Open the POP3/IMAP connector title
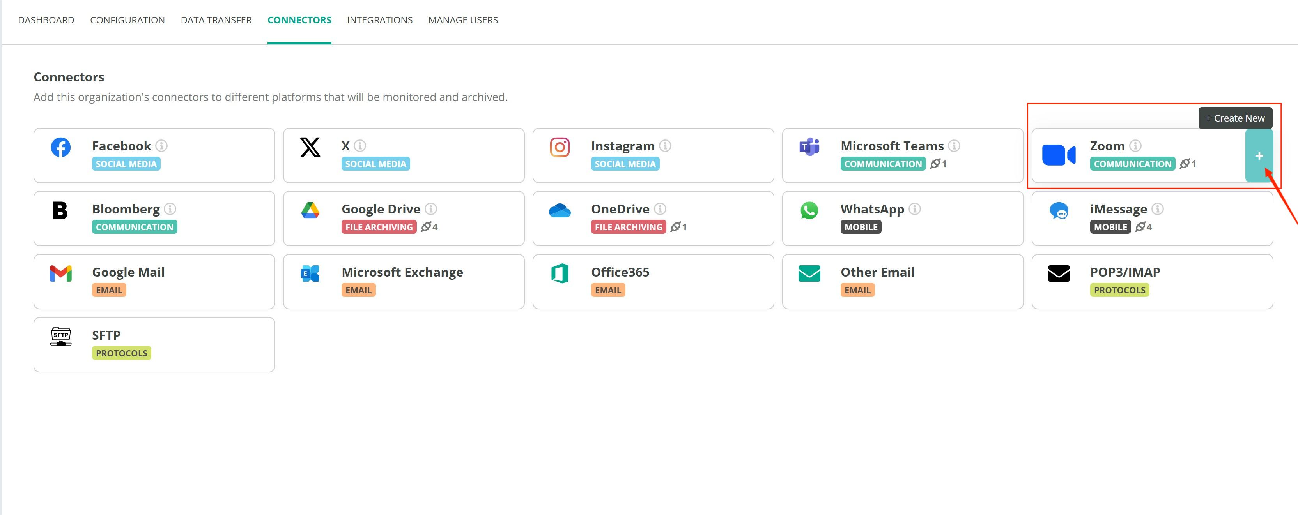Viewport: 1298px width, 515px height. point(1124,272)
